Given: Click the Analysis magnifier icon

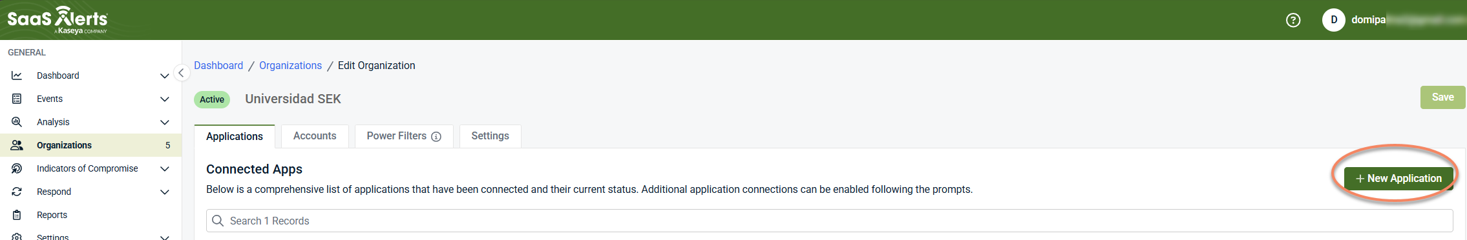Looking at the screenshot, I should click(17, 122).
